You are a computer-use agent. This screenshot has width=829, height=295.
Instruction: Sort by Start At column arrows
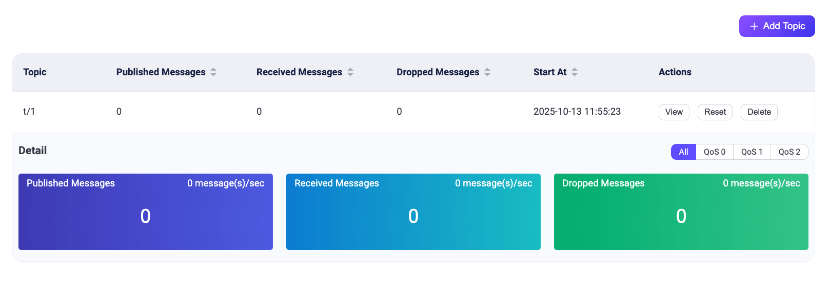(x=575, y=72)
